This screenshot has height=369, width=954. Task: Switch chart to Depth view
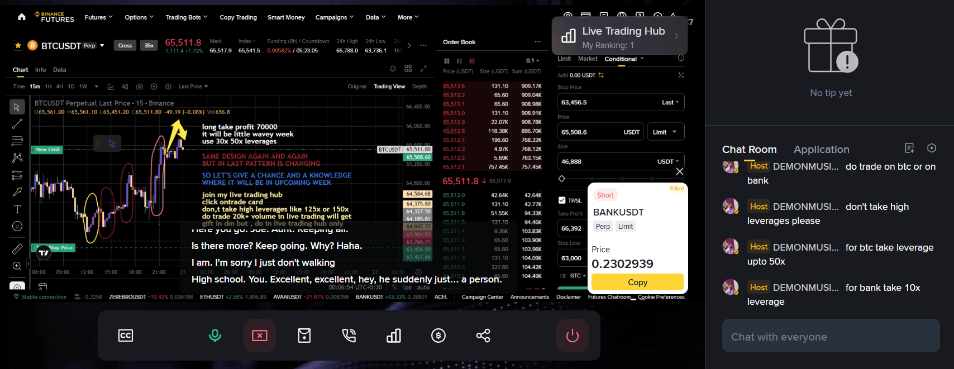419,87
